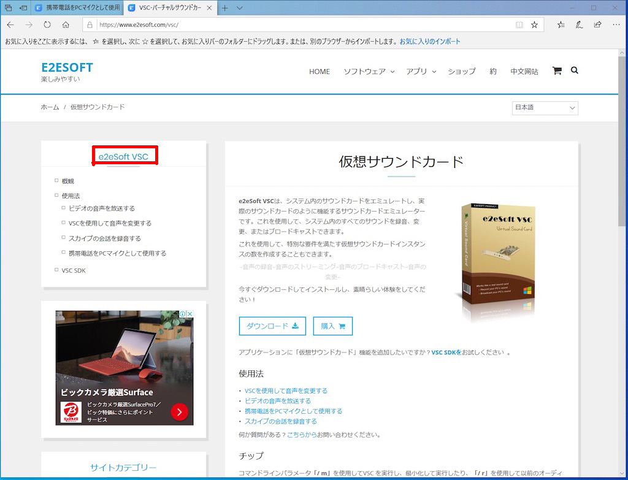Click the VSC SDKを link in text

[446, 352]
